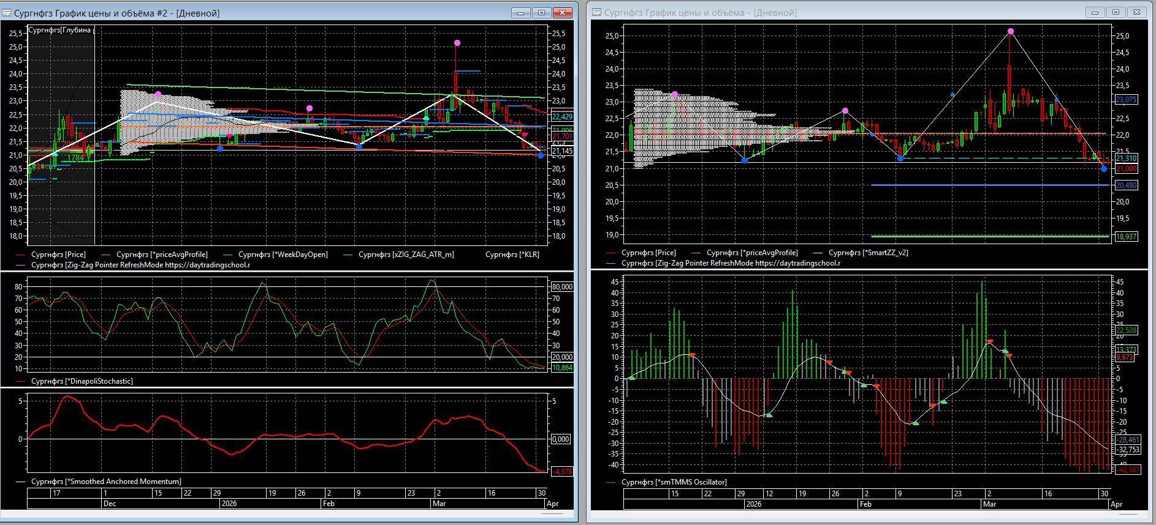The image size is (1156, 525).
Task: Select the [*WeekDayOpen] legend entry
Action: (283, 255)
